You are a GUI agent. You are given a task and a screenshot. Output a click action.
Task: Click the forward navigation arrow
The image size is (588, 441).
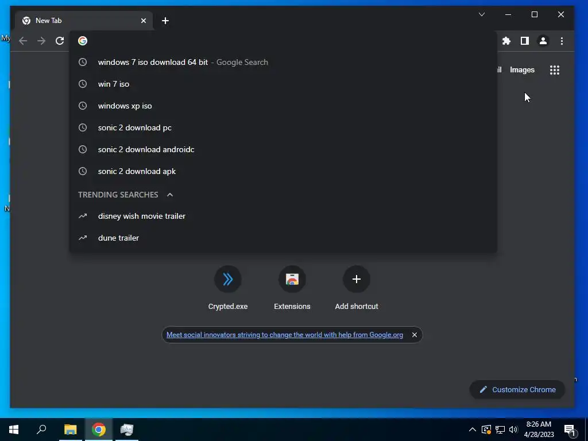[41, 41]
